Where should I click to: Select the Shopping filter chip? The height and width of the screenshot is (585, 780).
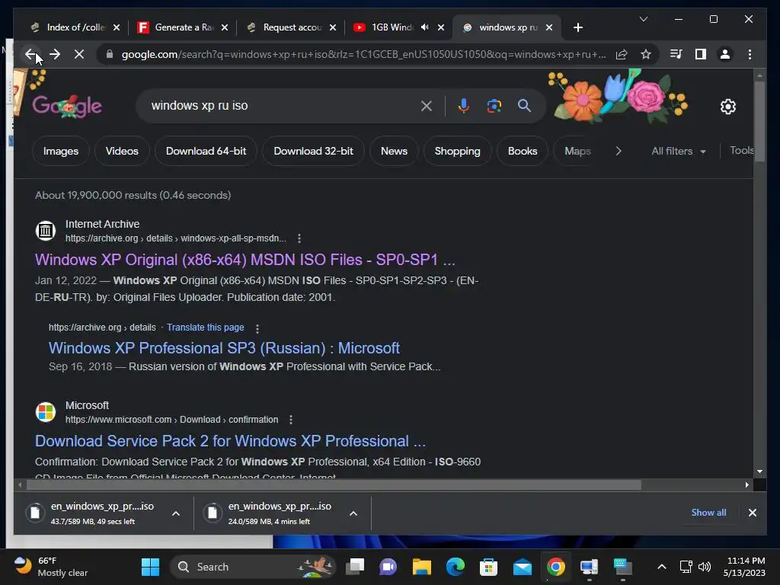pyautogui.click(x=457, y=151)
